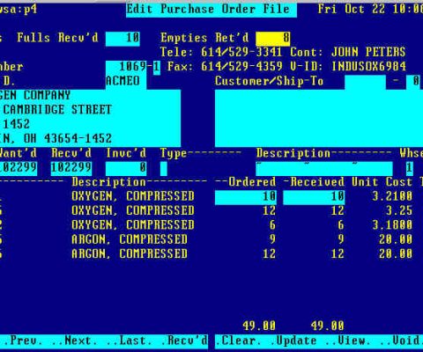Click the Customer/Ship-To code field
This screenshot has height=352, width=423.
(x=365, y=82)
